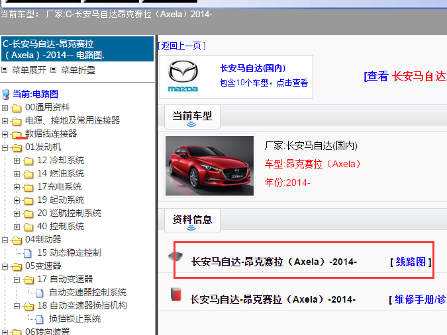
Task: Click the 车型:昂克赛拉（Axela） text
Action: click(x=313, y=164)
